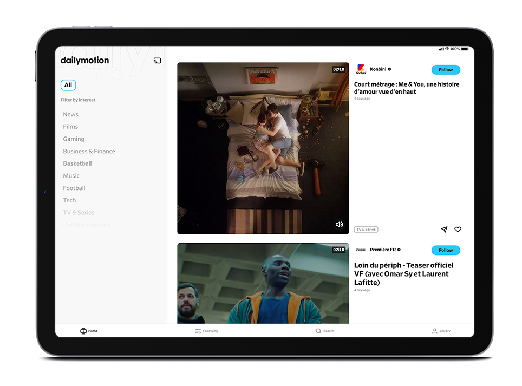522x386 pixels.
Task: Filter videos by Football
Action: pyautogui.click(x=74, y=188)
